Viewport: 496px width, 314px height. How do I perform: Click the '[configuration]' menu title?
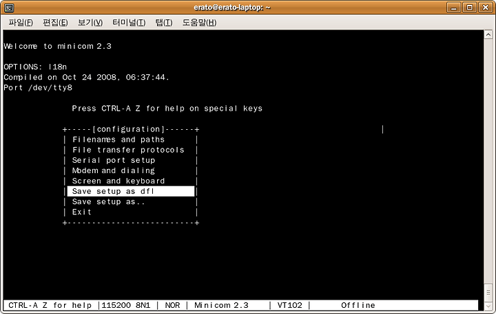coord(129,129)
